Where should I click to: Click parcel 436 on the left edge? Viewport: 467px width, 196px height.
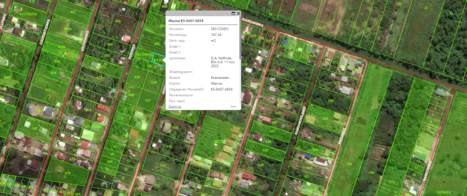coord(15,54)
